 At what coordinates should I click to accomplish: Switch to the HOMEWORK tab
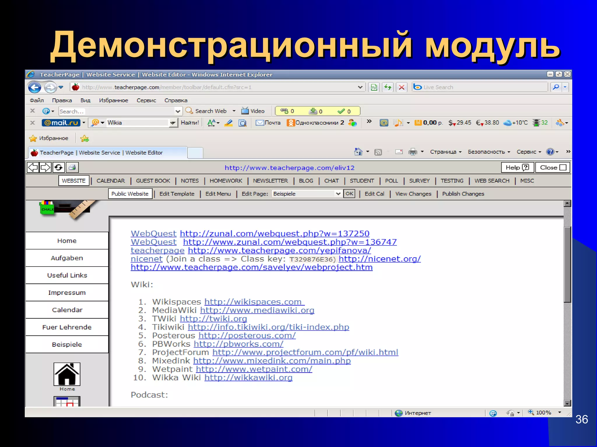click(x=226, y=181)
